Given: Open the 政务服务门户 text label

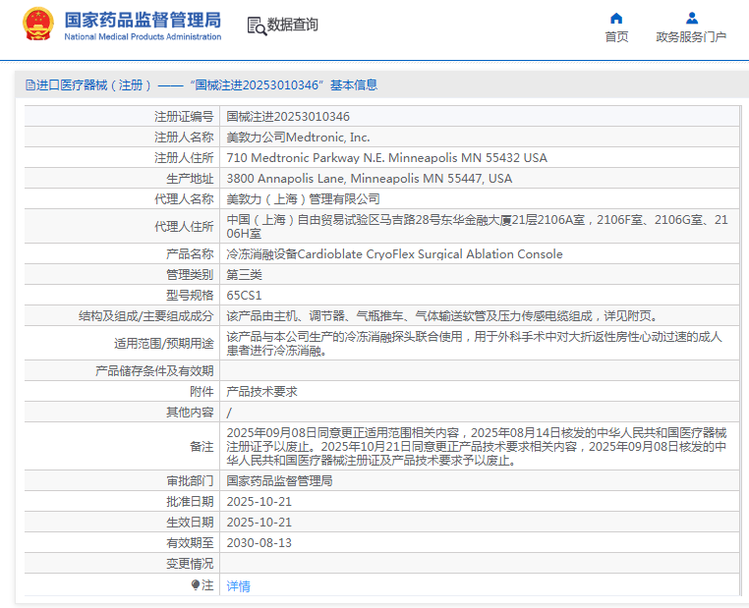Looking at the screenshot, I should click(691, 37).
